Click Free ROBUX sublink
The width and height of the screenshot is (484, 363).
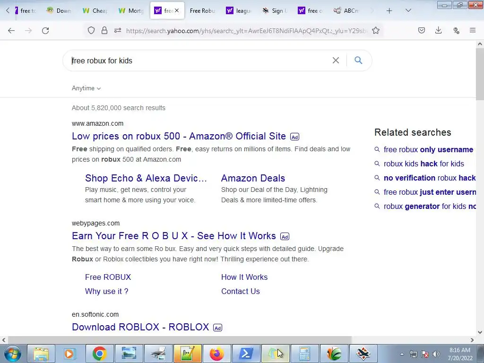pos(108,277)
